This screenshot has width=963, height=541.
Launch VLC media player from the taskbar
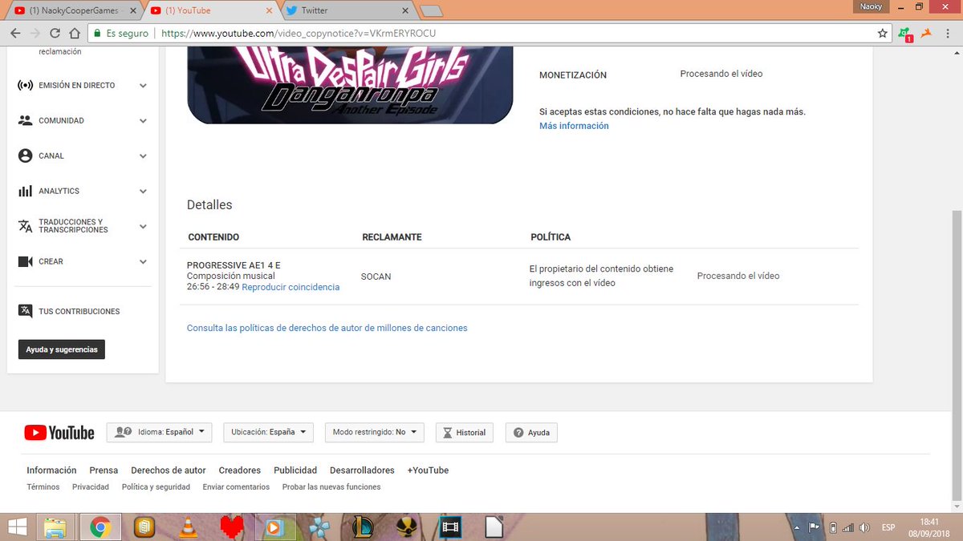(x=188, y=527)
